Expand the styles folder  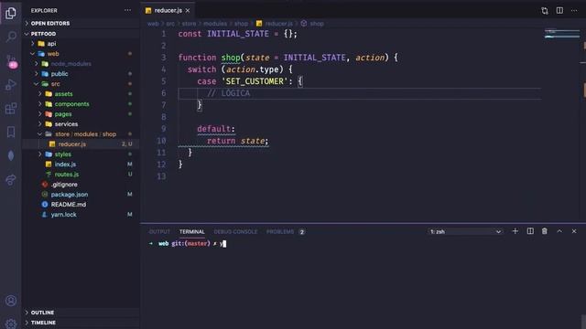tap(63, 154)
